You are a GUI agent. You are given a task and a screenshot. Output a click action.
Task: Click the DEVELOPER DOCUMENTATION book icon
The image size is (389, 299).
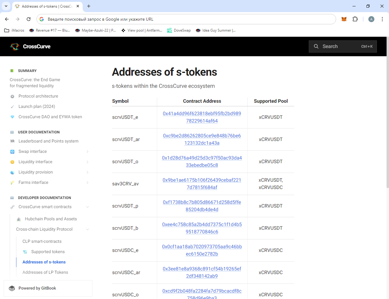click(12, 198)
